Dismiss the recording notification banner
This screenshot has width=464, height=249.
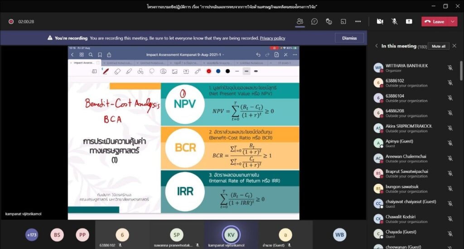click(349, 38)
